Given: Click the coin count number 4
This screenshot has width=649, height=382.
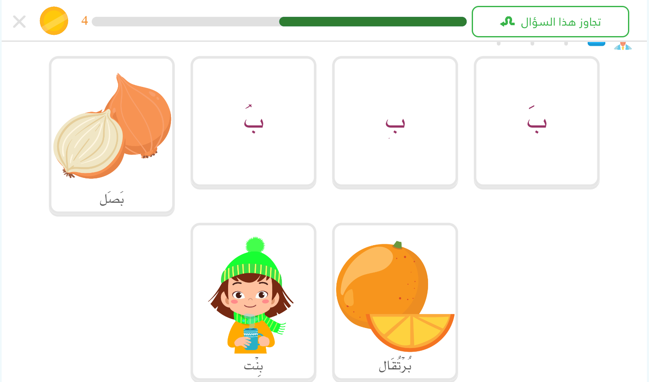Looking at the screenshot, I should coord(84,21).
